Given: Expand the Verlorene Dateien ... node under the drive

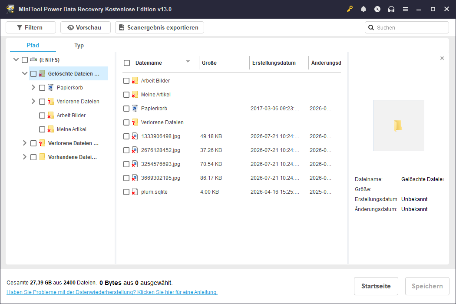Looking at the screenshot, I should coord(25,143).
